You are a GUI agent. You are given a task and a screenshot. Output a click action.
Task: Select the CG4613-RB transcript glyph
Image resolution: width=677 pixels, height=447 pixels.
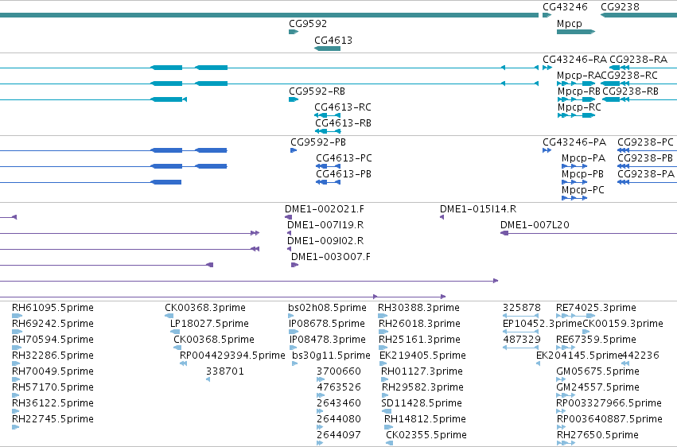[328, 131]
